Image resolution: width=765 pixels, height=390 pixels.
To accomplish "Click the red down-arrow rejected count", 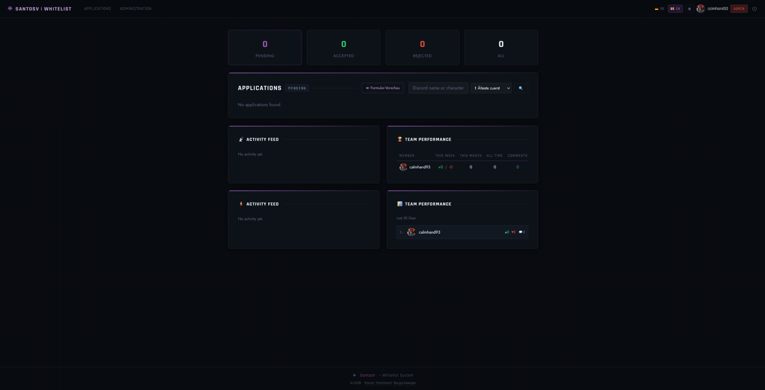I will [x=513, y=232].
